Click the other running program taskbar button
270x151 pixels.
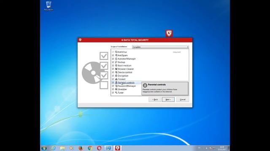[108, 148]
